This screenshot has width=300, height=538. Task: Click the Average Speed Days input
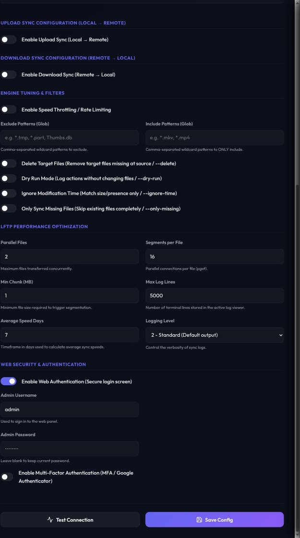pos(70,334)
